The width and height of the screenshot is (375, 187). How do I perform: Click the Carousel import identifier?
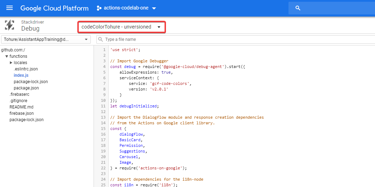[129, 157]
